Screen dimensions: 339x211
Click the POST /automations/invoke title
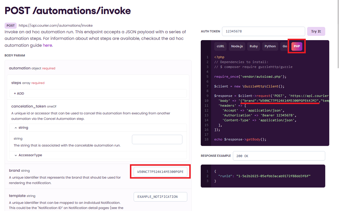[x=68, y=11]
